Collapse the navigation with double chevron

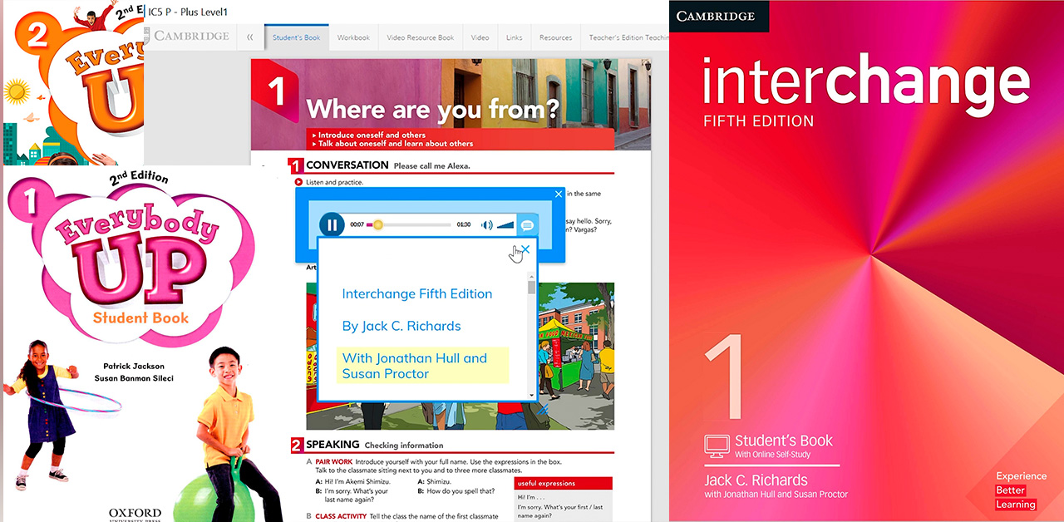[x=249, y=37]
